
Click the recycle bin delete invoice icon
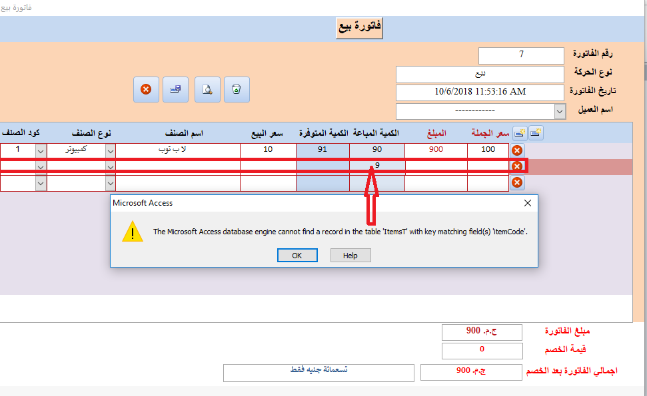(237, 89)
